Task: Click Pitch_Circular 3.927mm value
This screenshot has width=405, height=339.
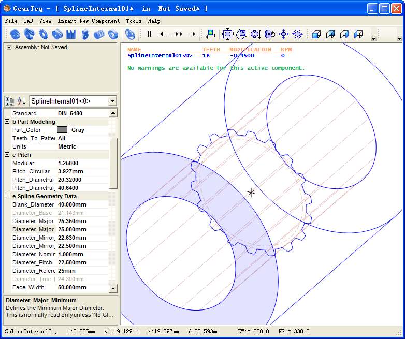Action: click(x=82, y=171)
